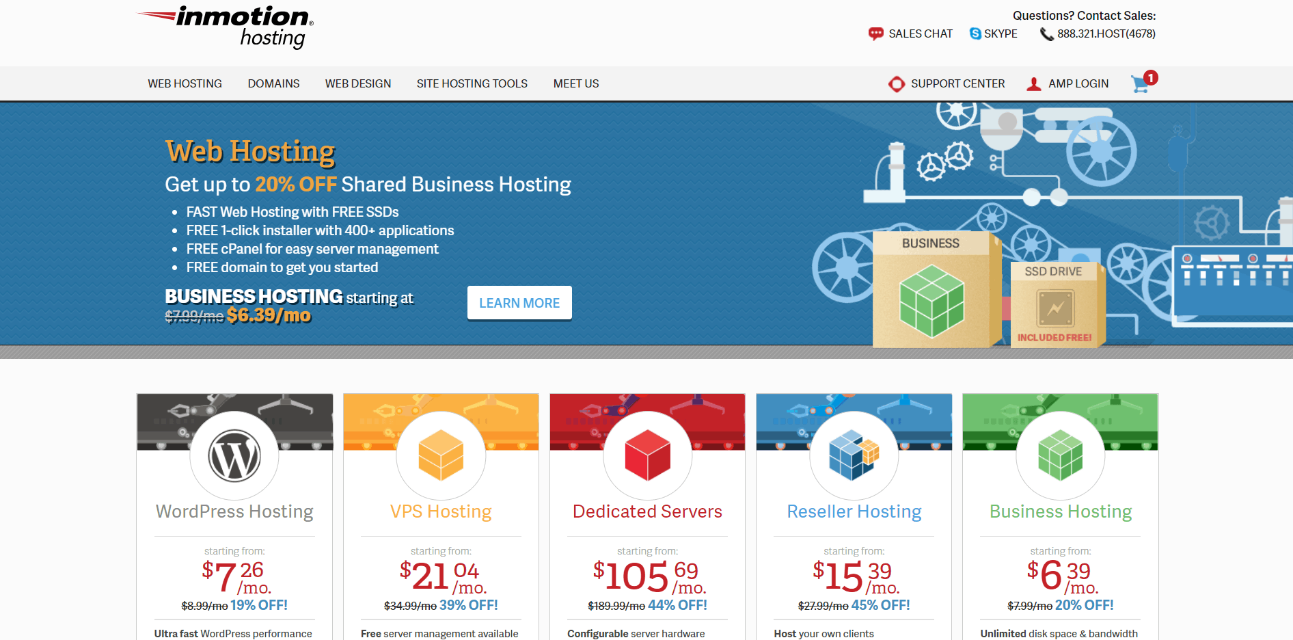Image resolution: width=1293 pixels, height=640 pixels.
Task: Click the green Business Hosting cube icon
Action: [x=1061, y=455]
